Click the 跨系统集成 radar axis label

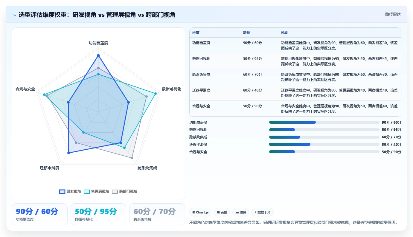click(x=147, y=168)
